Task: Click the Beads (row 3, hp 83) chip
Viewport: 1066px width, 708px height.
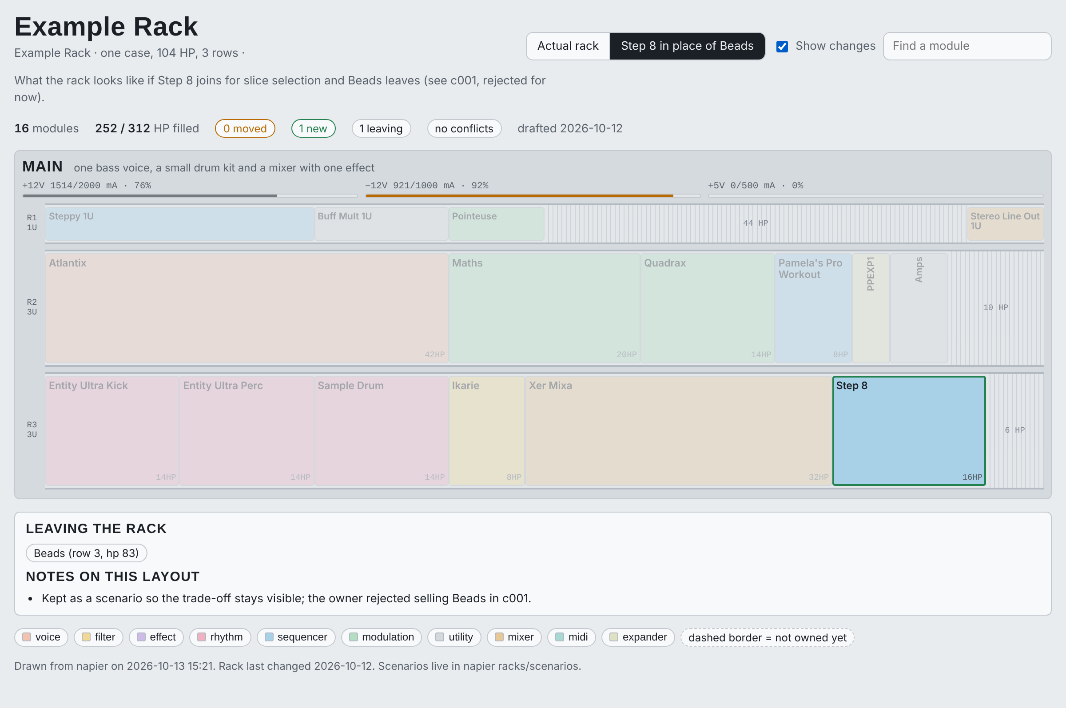Action: (86, 553)
